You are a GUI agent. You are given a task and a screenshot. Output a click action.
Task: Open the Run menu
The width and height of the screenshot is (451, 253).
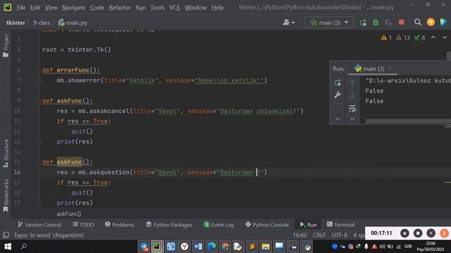(141, 8)
